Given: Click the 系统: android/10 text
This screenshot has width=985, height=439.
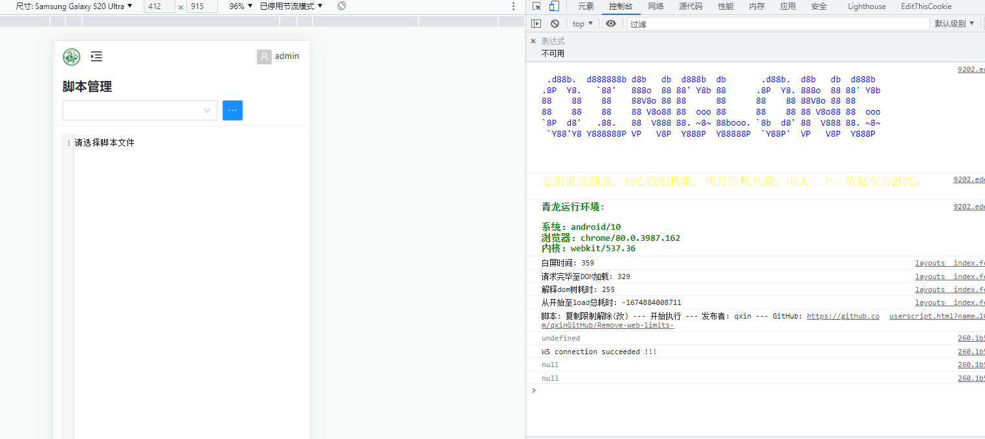Looking at the screenshot, I should [x=581, y=227].
